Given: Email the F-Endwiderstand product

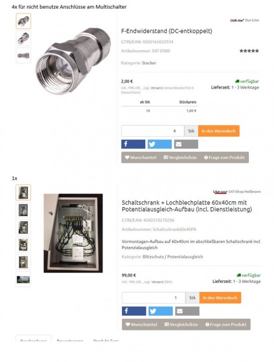Looking at the screenshot, I should tap(186, 144).
